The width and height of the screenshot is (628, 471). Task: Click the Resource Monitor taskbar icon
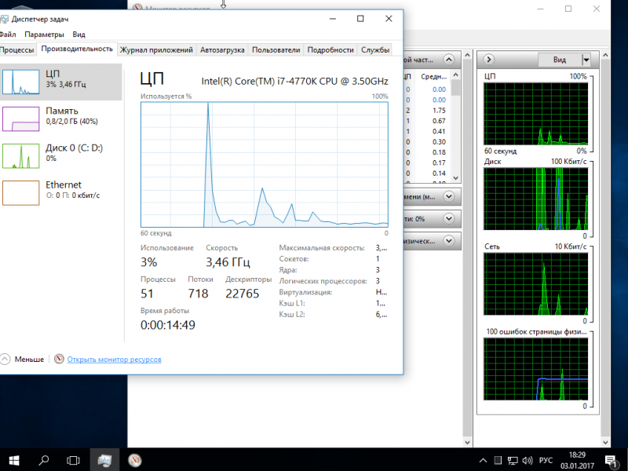[135, 460]
